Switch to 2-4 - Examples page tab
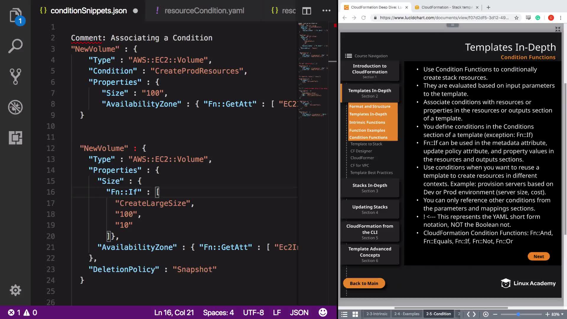This screenshot has width=567, height=319. click(407, 314)
